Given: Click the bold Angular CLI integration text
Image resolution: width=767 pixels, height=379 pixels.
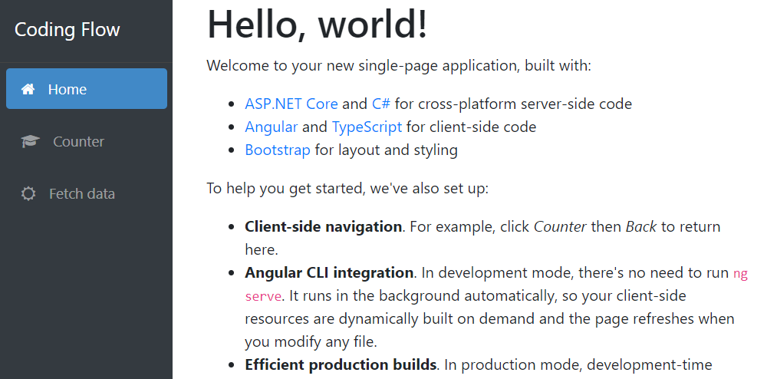Looking at the screenshot, I should click(x=329, y=272).
